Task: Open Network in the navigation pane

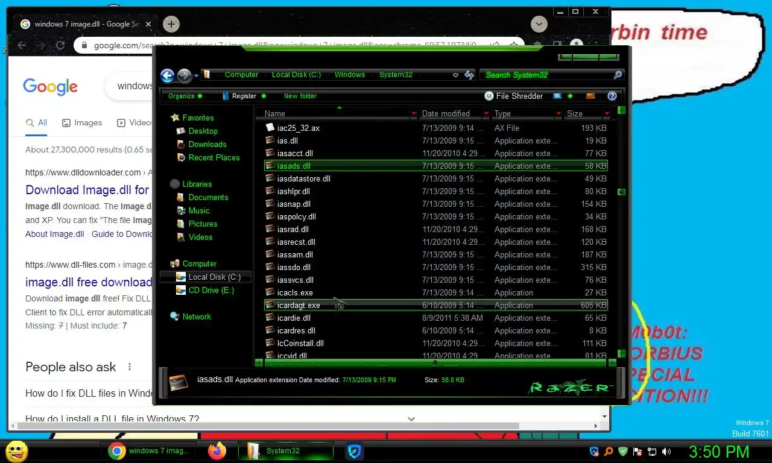Action: tap(197, 317)
